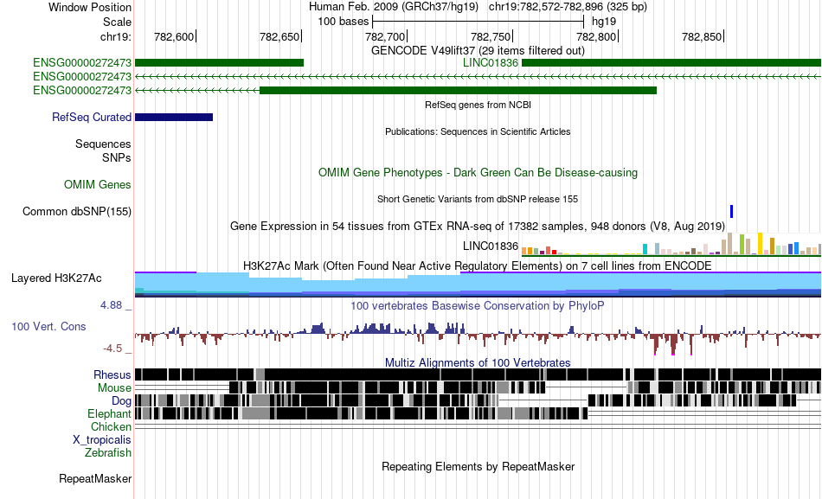Open the OMIM Gene Phenotypes track title
The image size is (822, 499).
[x=478, y=172]
